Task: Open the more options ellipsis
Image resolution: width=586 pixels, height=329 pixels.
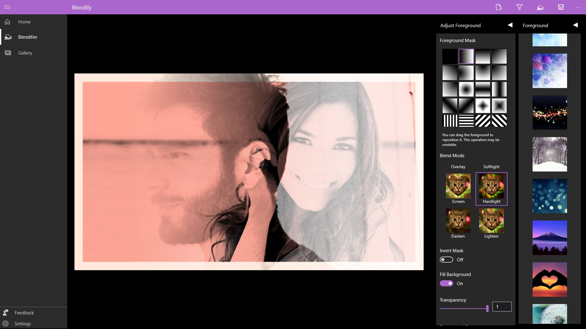Action: point(578,7)
